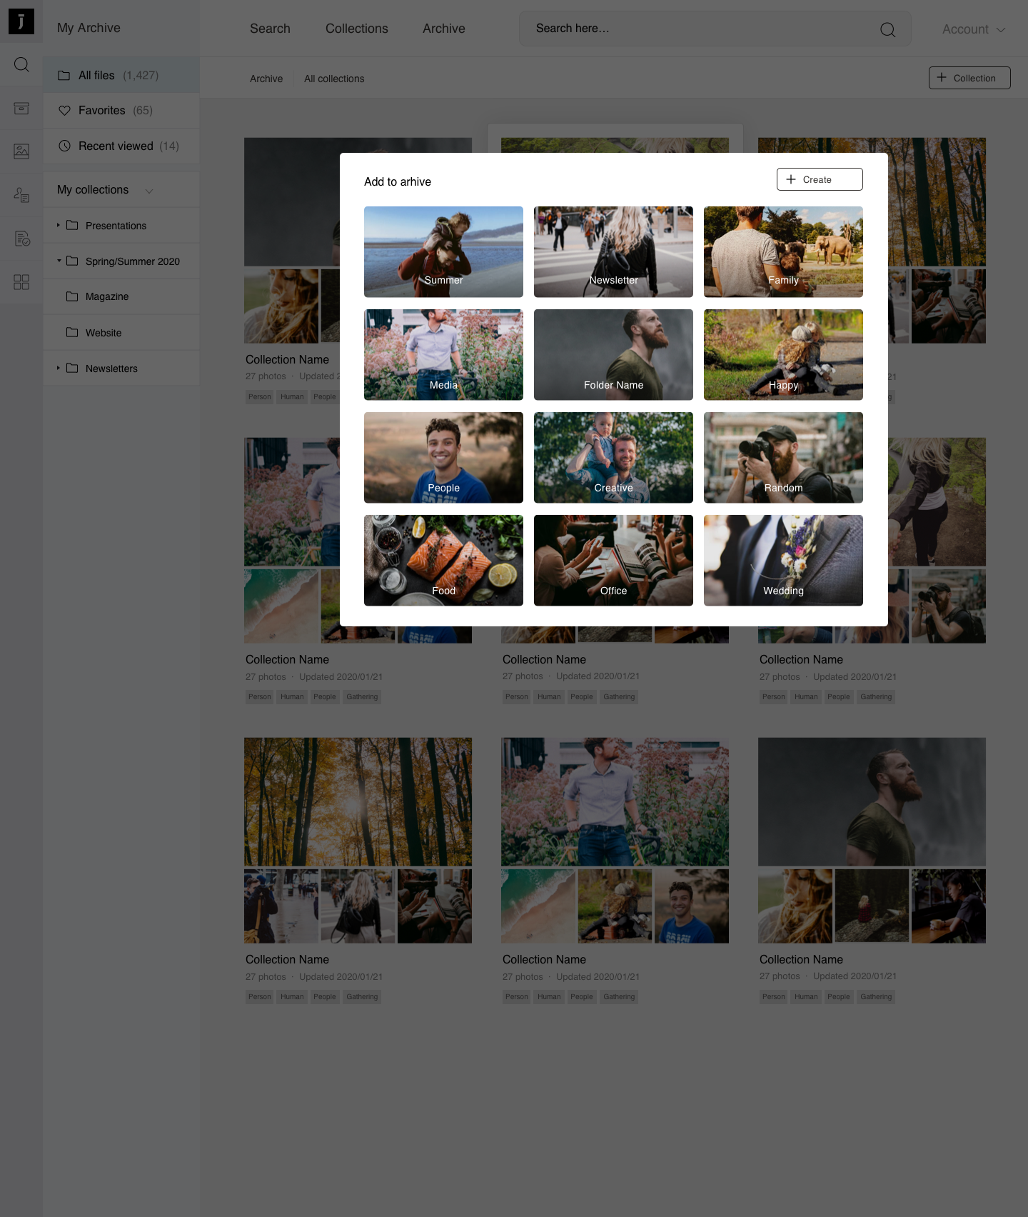
Task: Open the document check icon in left rail
Action: pos(21,239)
